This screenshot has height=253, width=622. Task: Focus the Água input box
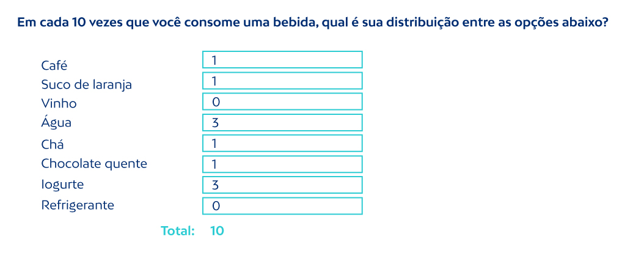click(x=282, y=123)
